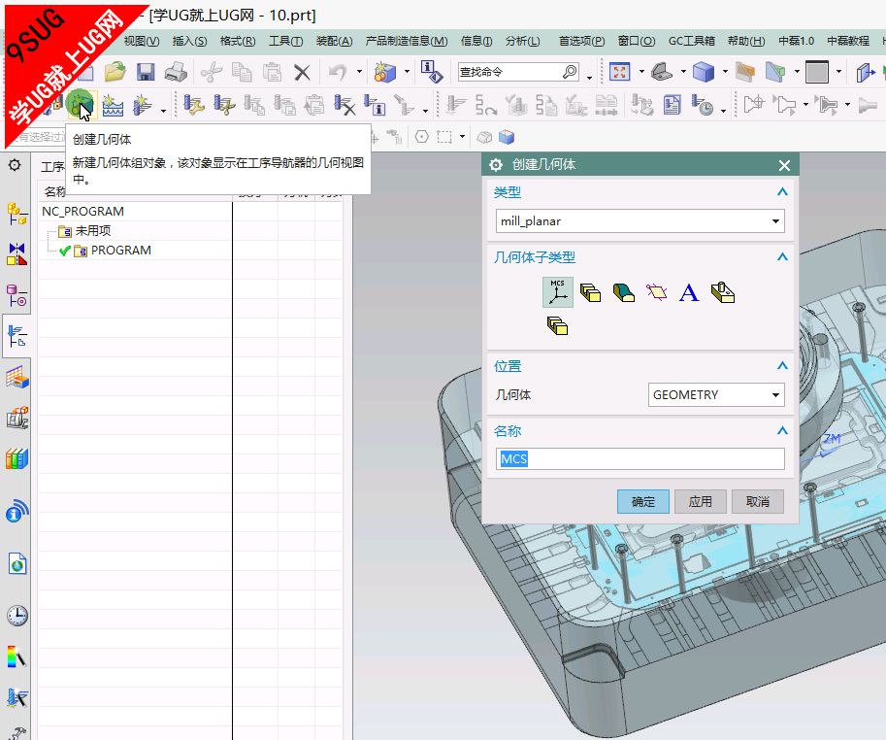This screenshot has height=740, width=886.
Task: Open the Assembly Navigator sidebar icon
Action: 16,215
